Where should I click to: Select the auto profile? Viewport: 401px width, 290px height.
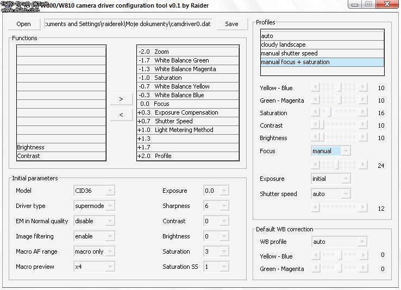pos(322,36)
